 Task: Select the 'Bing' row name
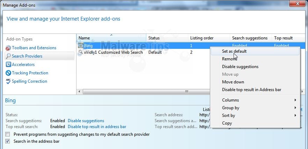click(88, 46)
